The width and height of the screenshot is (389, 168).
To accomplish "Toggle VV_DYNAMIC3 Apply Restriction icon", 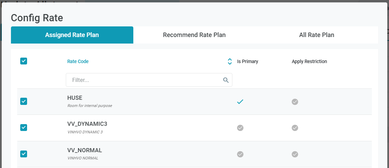I will coord(295,128).
